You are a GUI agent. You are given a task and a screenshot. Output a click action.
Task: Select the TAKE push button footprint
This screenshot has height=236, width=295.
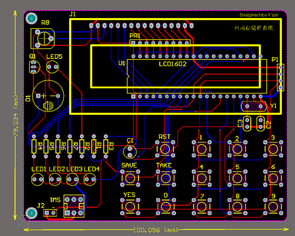[166, 178]
